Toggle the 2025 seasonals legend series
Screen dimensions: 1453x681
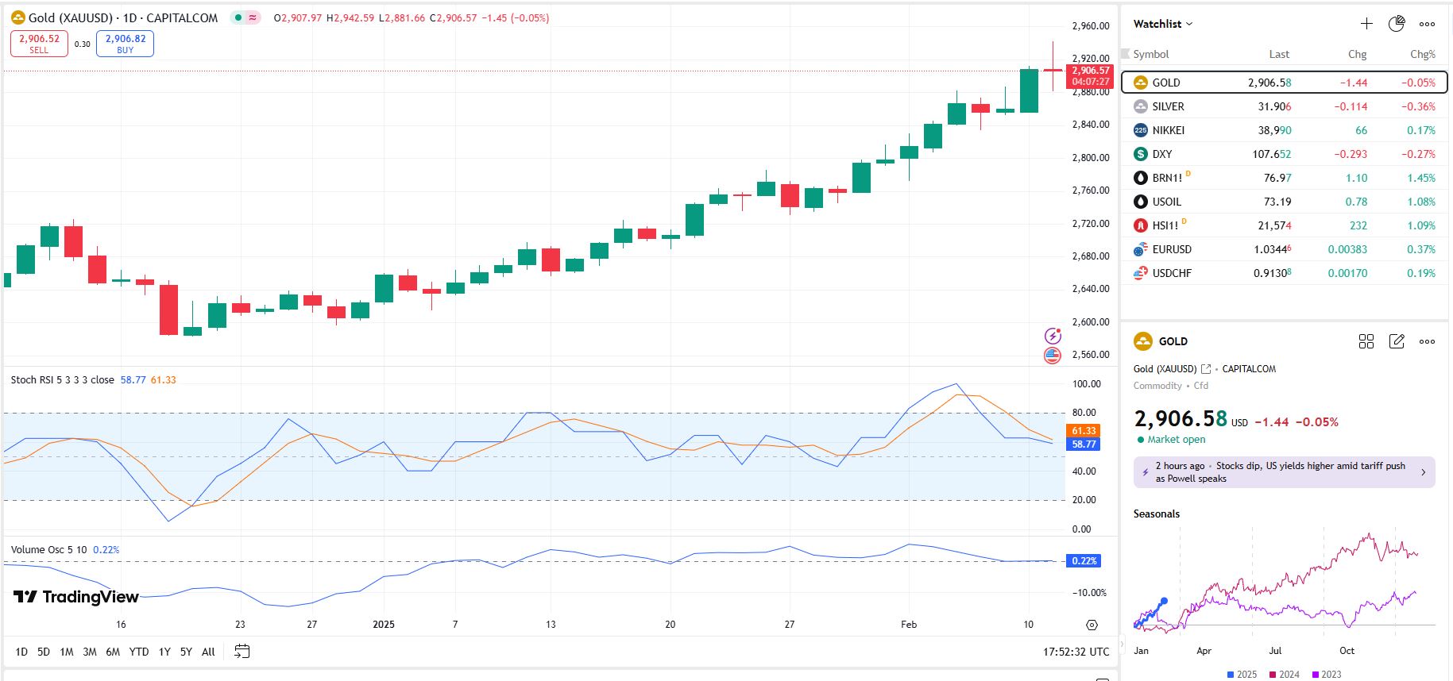tap(1242, 675)
